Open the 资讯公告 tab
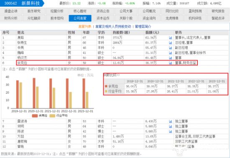The height and width of the screenshot is (158, 230). coord(103,11)
